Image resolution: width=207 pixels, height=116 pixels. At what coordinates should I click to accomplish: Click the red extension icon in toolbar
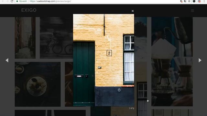[x=199, y=1]
